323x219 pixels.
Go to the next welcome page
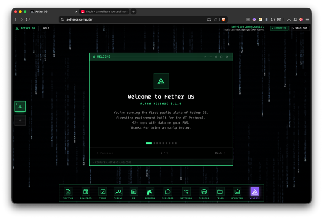click(x=220, y=153)
